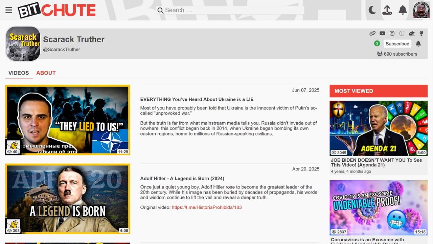Click the Apr 20, 2025 date
The width and height of the screenshot is (433, 244).
[x=306, y=169]
